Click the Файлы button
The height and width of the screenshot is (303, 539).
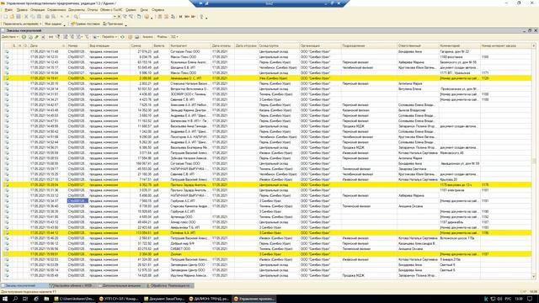tap(162, 37)
